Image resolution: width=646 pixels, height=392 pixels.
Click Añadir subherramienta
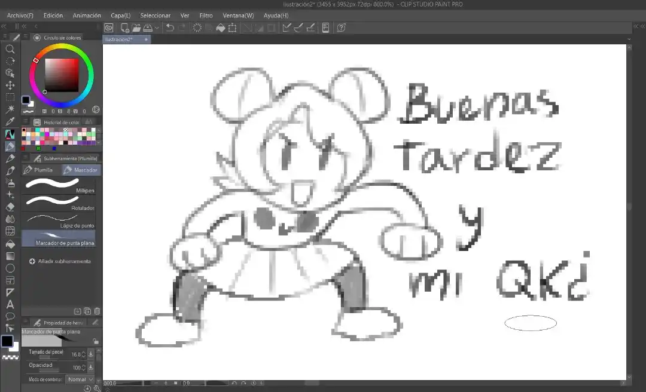(60, 261)
